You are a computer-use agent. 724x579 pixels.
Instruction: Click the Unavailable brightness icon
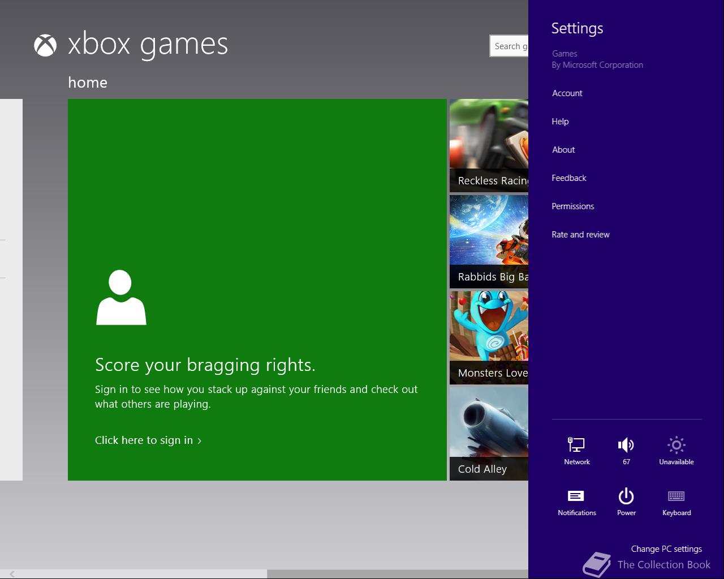676,445
